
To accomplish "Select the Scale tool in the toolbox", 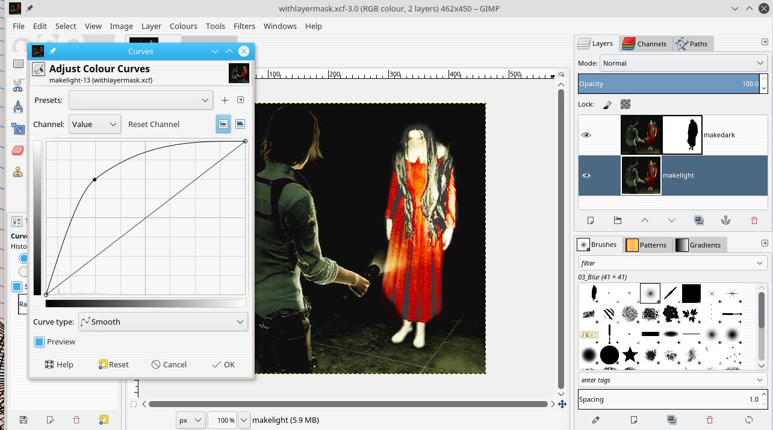I will pyautogui.click(x=17, y=128).
